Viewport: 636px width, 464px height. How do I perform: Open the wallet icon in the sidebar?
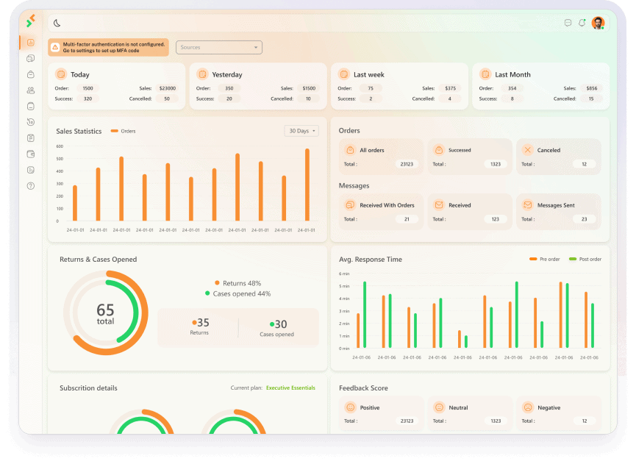[x=31, y=154]
